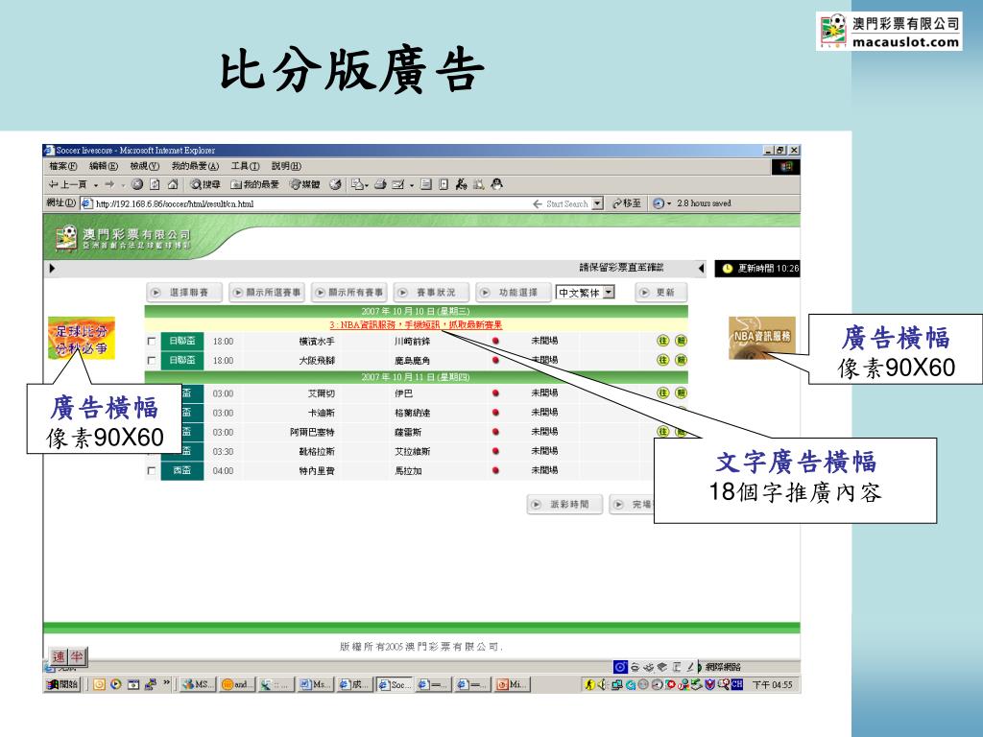Open the 中文繁体 language dropdown

[x=586, y=293]
